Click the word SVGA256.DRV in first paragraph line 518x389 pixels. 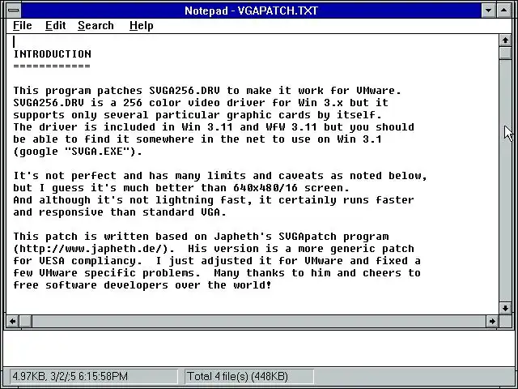185,90
